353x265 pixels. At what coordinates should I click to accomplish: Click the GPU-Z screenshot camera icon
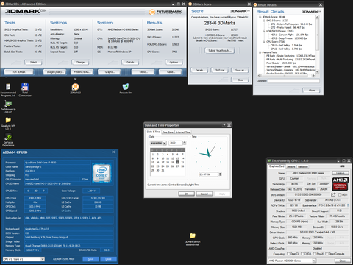pyautogui.click(x=342, y=166)
